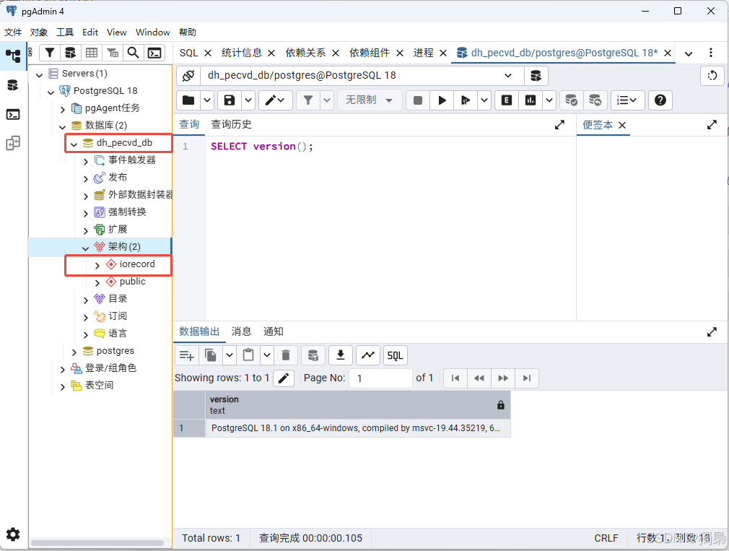Open vertical dots menu at top right
Image resolution: width=729 pixels, height=551 pixels.
click(x=711, y=53)
